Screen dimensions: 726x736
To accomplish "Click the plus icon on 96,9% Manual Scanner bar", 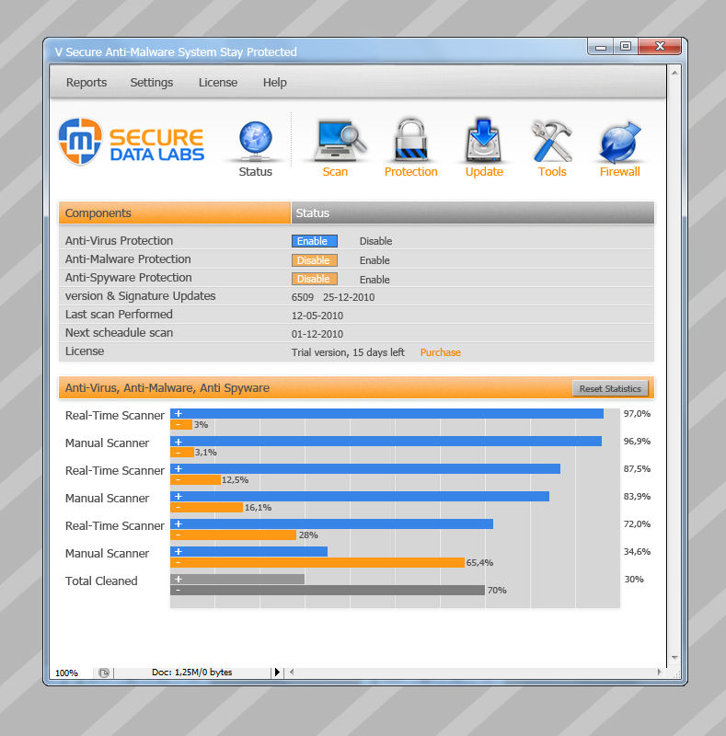I will click(x=179, y=442).
